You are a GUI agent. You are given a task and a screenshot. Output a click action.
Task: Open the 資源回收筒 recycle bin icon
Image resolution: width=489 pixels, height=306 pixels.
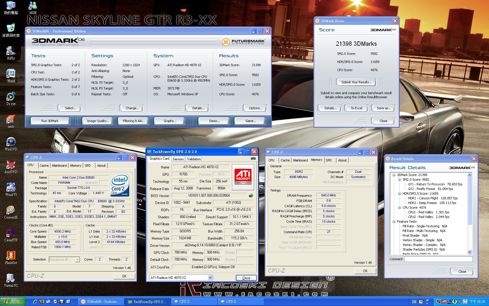coord(11,30)
